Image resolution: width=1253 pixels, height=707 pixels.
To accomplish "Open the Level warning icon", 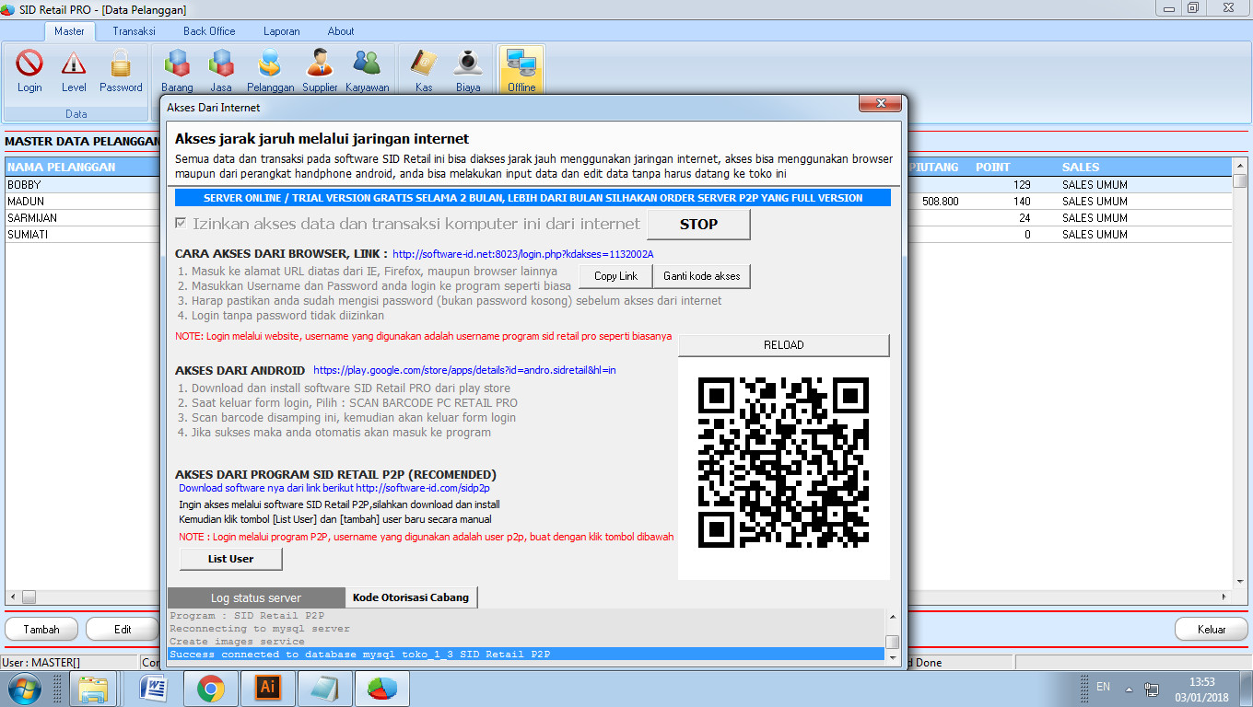I will (74, 72).
